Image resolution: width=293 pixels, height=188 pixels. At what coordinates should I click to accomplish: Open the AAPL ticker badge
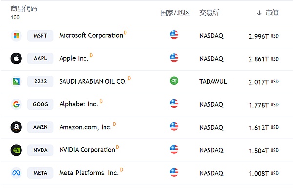[41, 58]
